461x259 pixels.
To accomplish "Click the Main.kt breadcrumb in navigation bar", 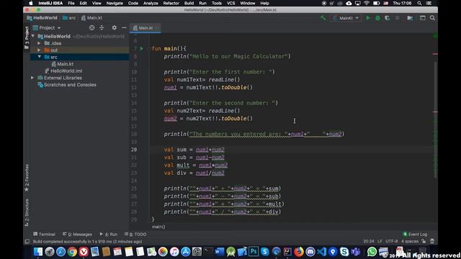I will tap(91, 18).
